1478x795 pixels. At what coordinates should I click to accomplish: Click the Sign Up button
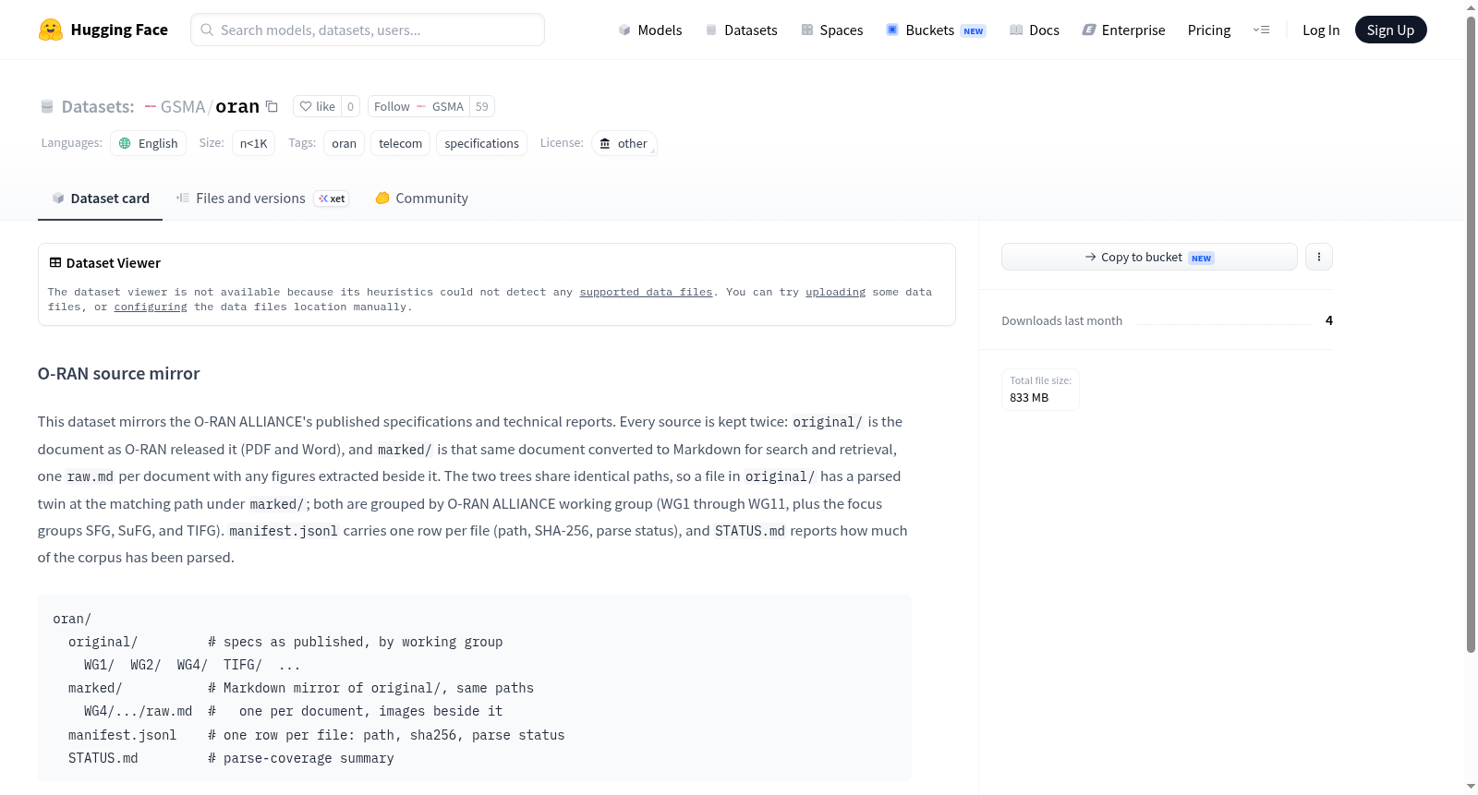[1390, 30]
